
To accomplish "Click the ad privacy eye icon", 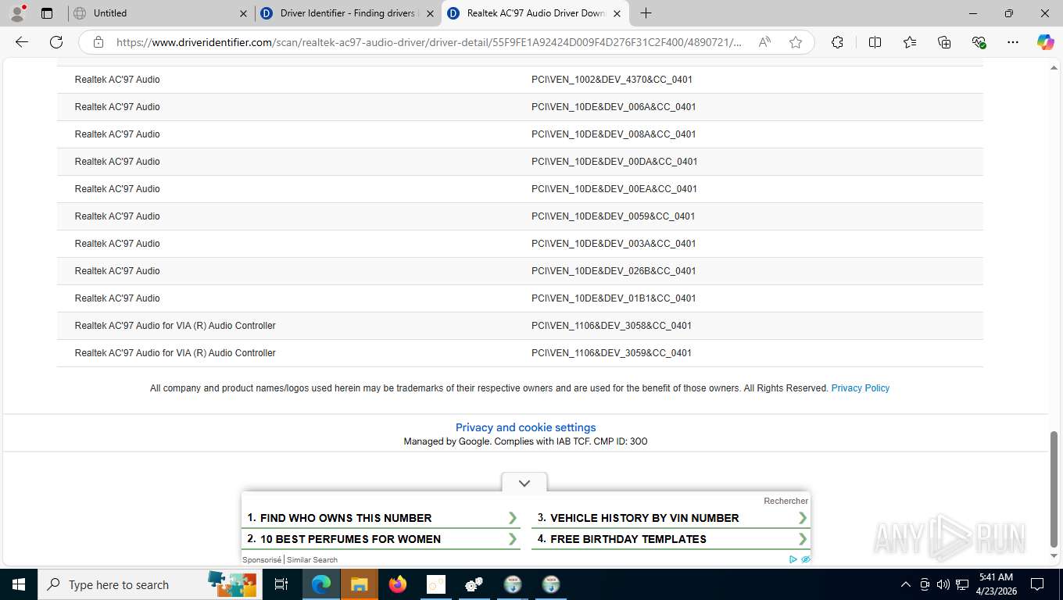I will point(805,559).
